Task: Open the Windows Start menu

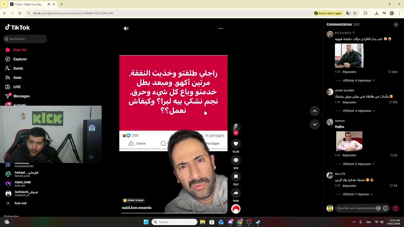Action: click(146, 222)
